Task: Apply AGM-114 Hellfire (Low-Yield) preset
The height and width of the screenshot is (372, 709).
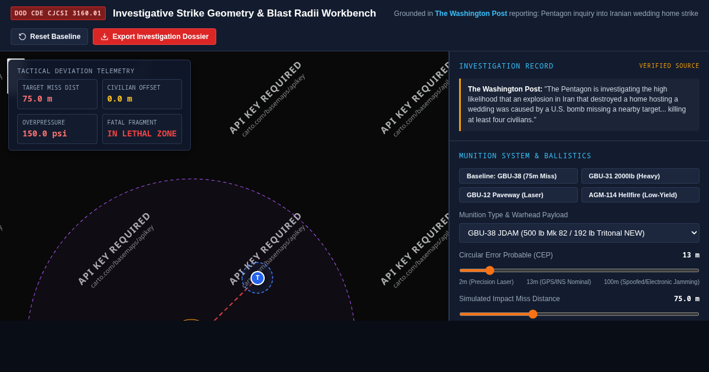Action: pos(640,195)
